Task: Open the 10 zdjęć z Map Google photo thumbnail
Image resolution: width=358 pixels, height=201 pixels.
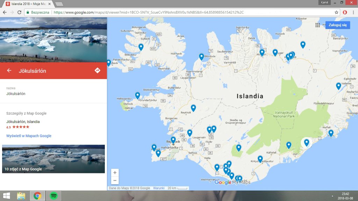Action: click(53, 159)
